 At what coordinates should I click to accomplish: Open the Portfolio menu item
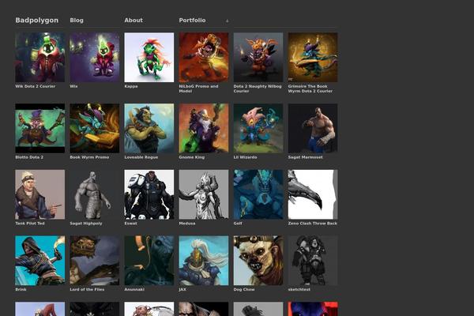pyautogui.click(x=192, y=21)
